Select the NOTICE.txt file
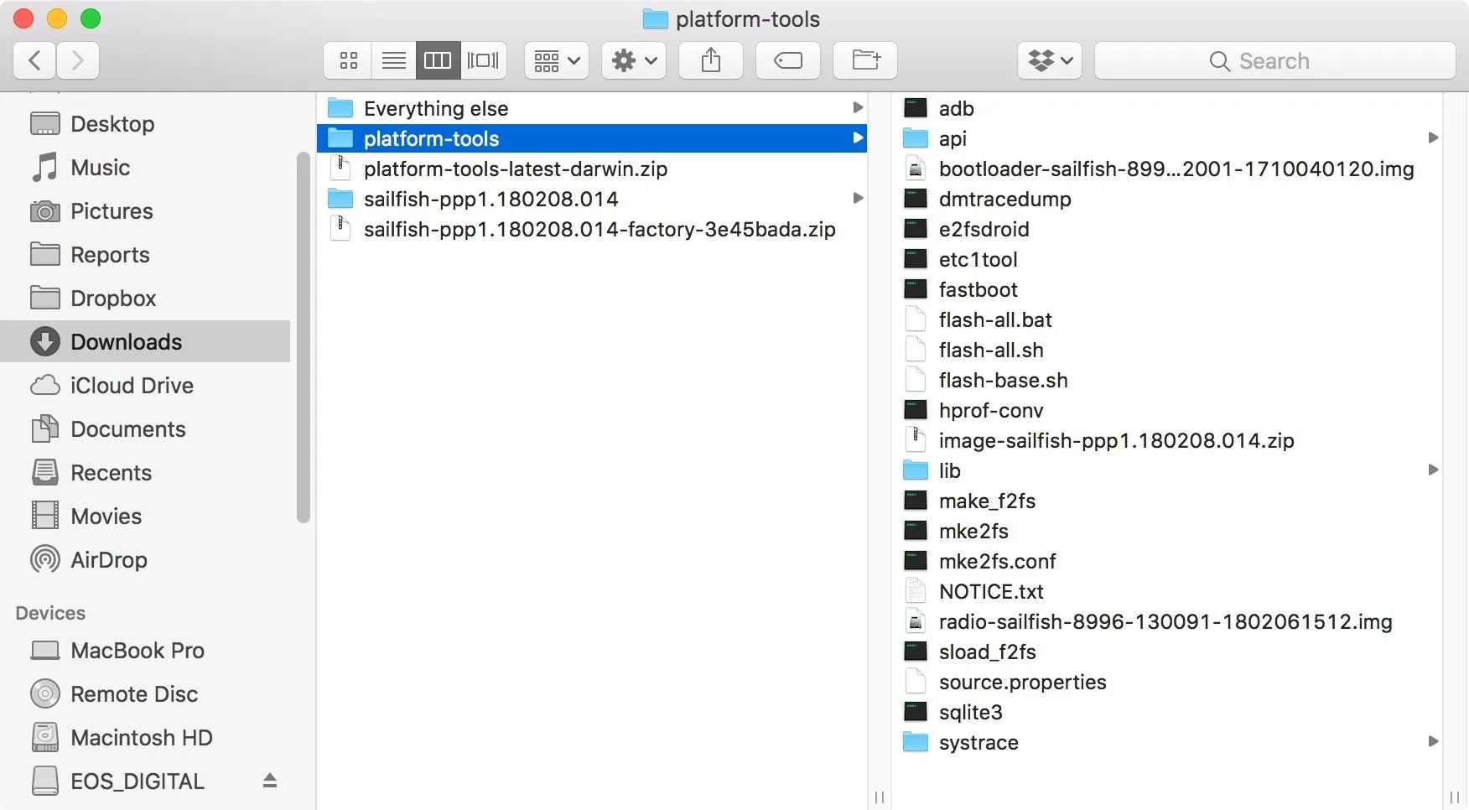This screenshot has height=810, width=1469. [1167, 591]
